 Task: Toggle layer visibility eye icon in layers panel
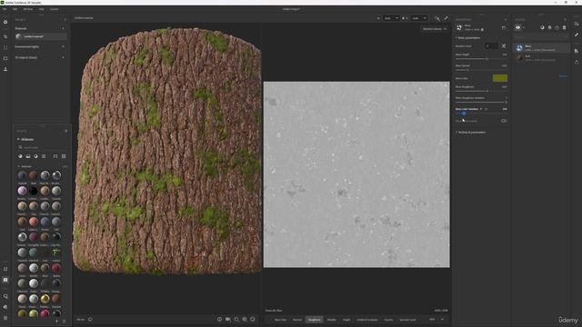517,27
